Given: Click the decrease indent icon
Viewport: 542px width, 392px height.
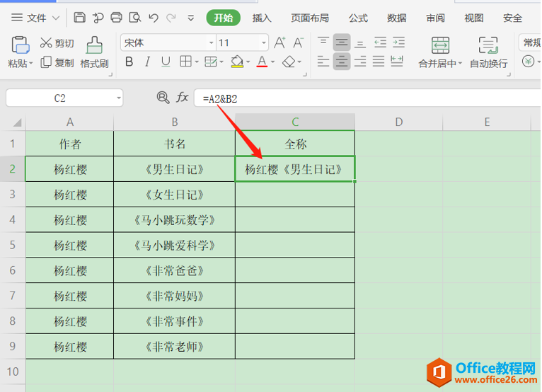Looking at the screenshot, I should (380, 42).
